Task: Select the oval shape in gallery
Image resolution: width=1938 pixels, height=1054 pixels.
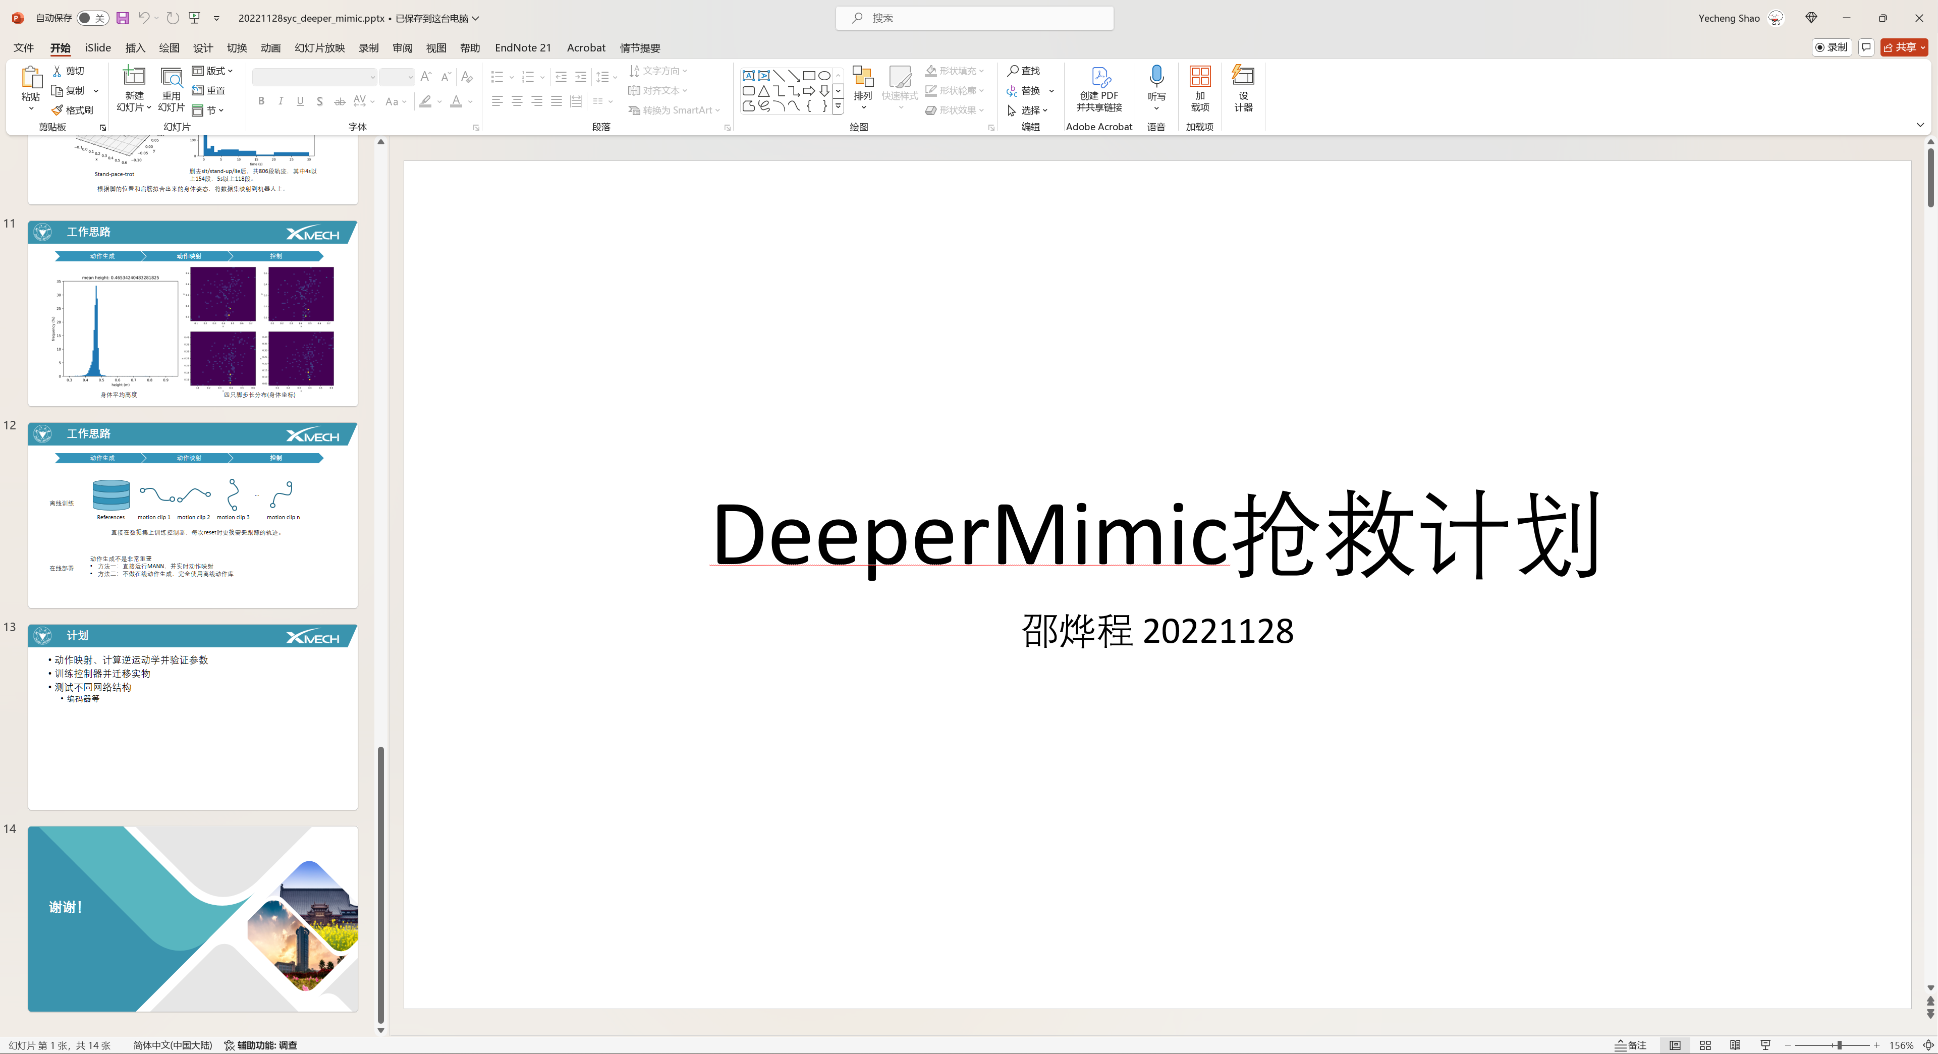Action: [824, 76]
